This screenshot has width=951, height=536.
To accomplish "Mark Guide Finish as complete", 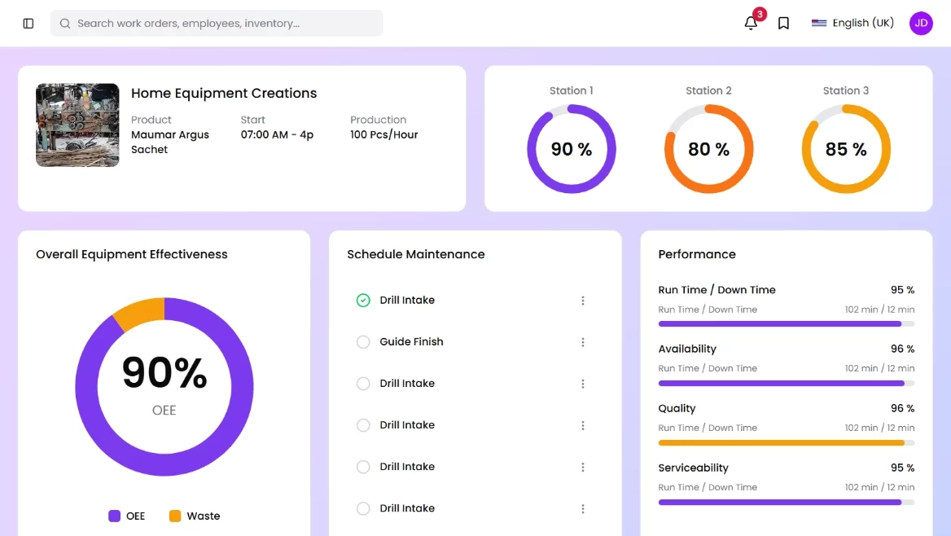I will pyautogui.click(x=363, y=341).
